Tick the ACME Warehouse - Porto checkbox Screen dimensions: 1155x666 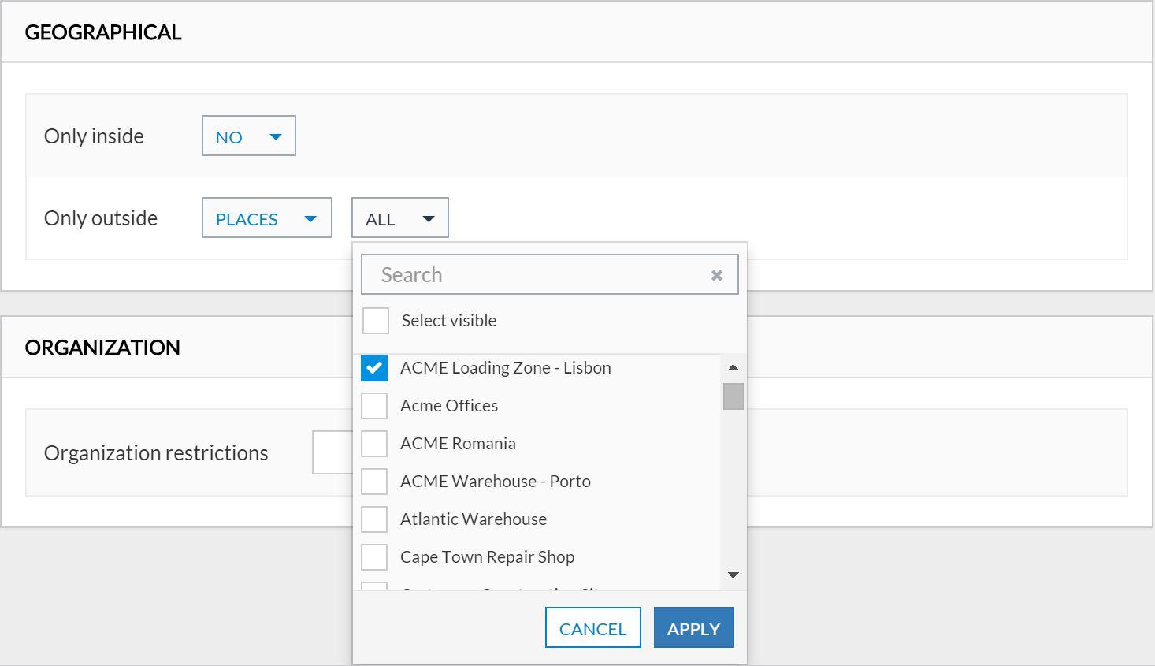374,482
